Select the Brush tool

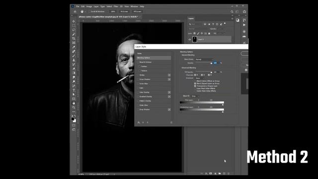pos(74,56)
